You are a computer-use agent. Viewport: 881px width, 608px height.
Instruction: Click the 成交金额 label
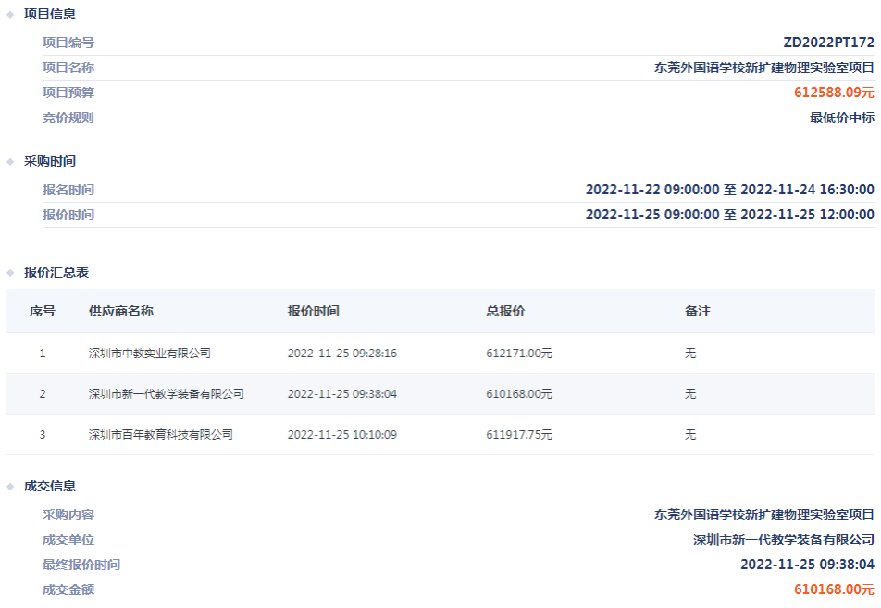(68, 589)
